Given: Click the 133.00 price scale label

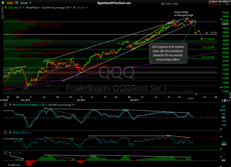Looking at the screenshot, I should 225,13.
